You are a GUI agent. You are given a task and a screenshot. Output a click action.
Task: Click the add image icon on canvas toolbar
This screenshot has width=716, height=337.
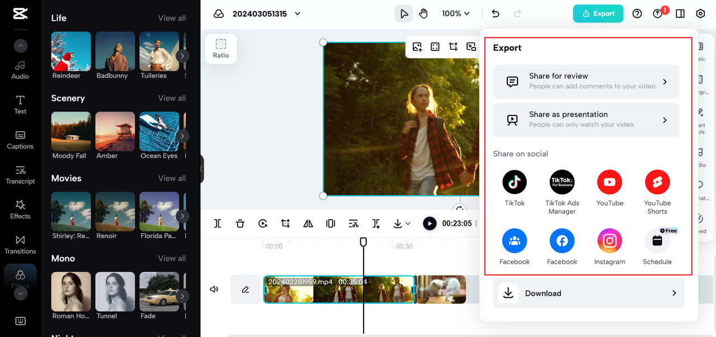(x=417, y=47)
